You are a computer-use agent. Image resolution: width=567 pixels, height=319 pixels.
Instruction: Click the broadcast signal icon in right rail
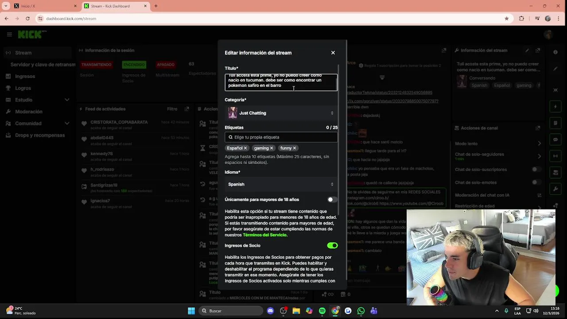tap(555, 156)
